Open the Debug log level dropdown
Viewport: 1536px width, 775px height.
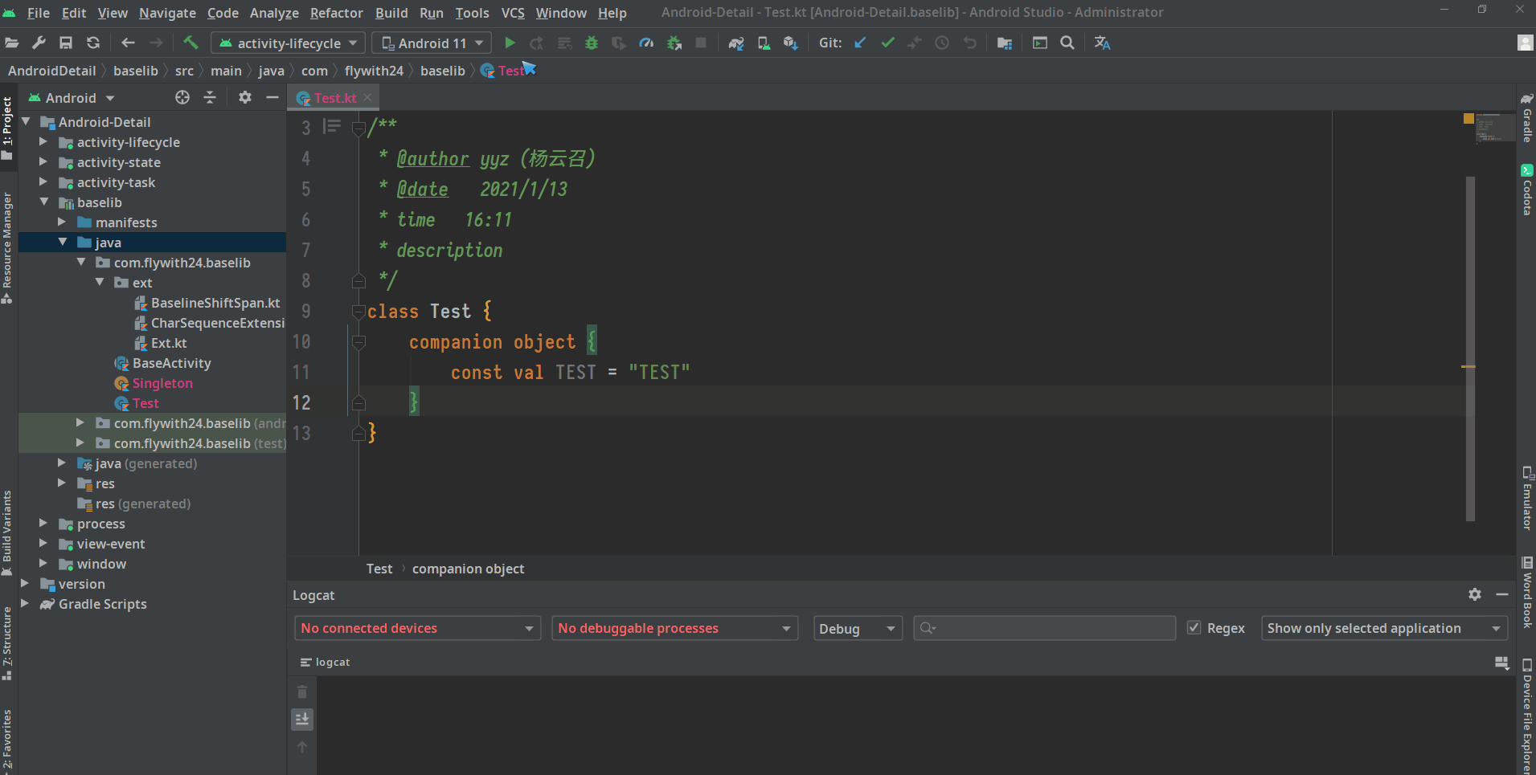pos(857,628)
